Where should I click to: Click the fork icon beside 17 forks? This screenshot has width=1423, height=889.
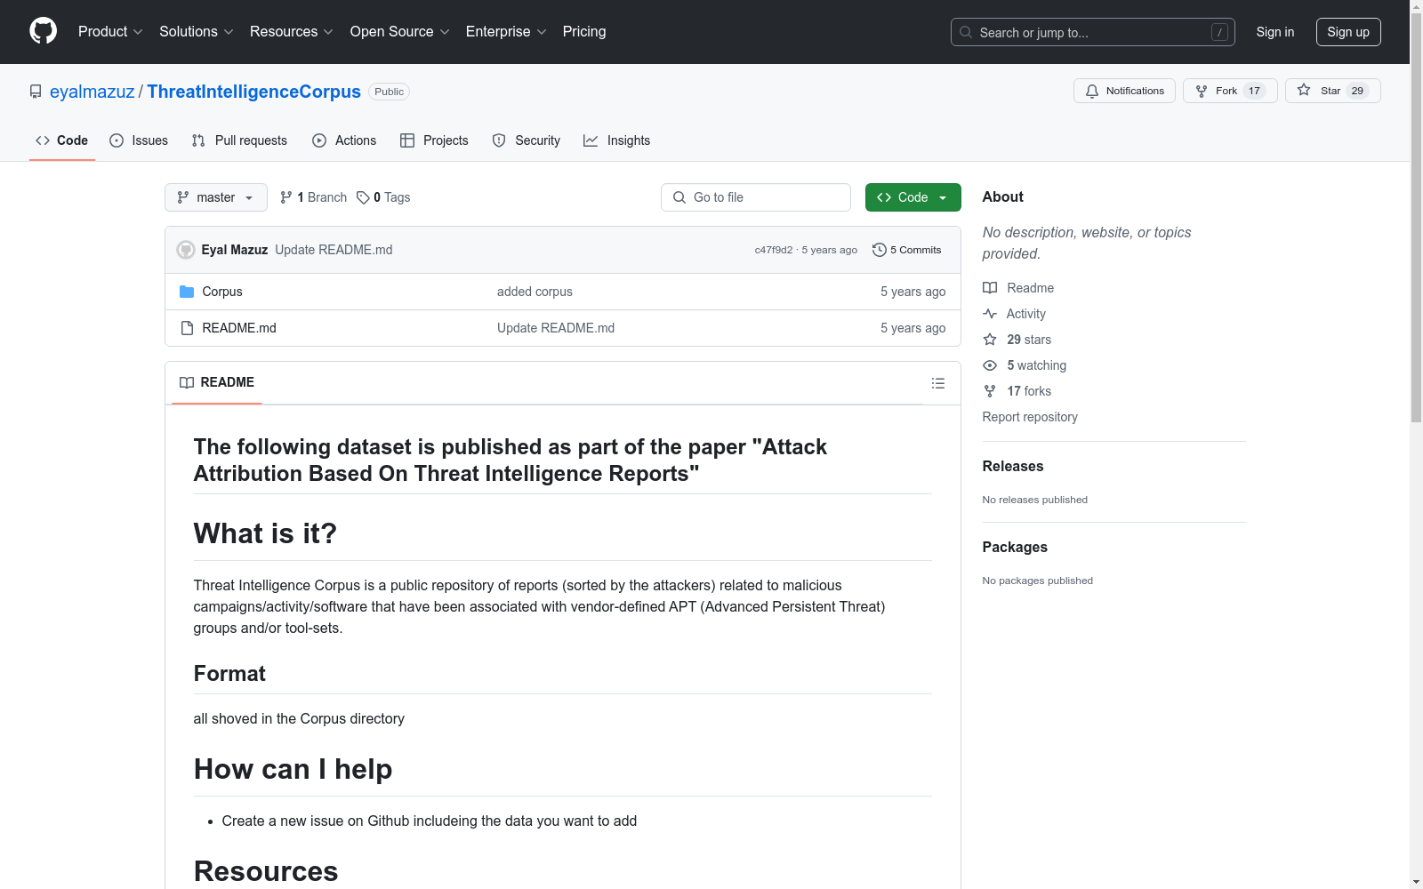coord(990,391)
